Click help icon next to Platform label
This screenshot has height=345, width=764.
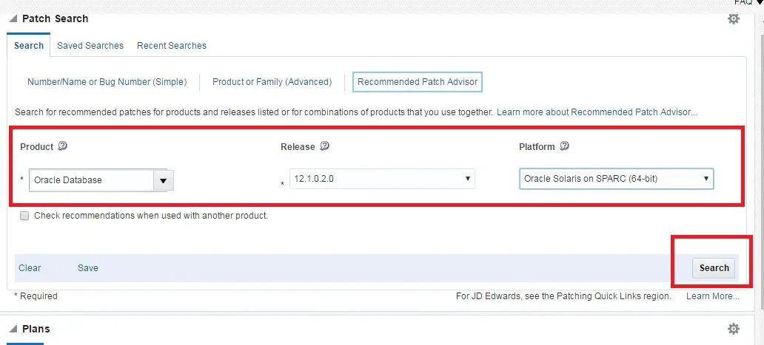(x=564, y=146)
